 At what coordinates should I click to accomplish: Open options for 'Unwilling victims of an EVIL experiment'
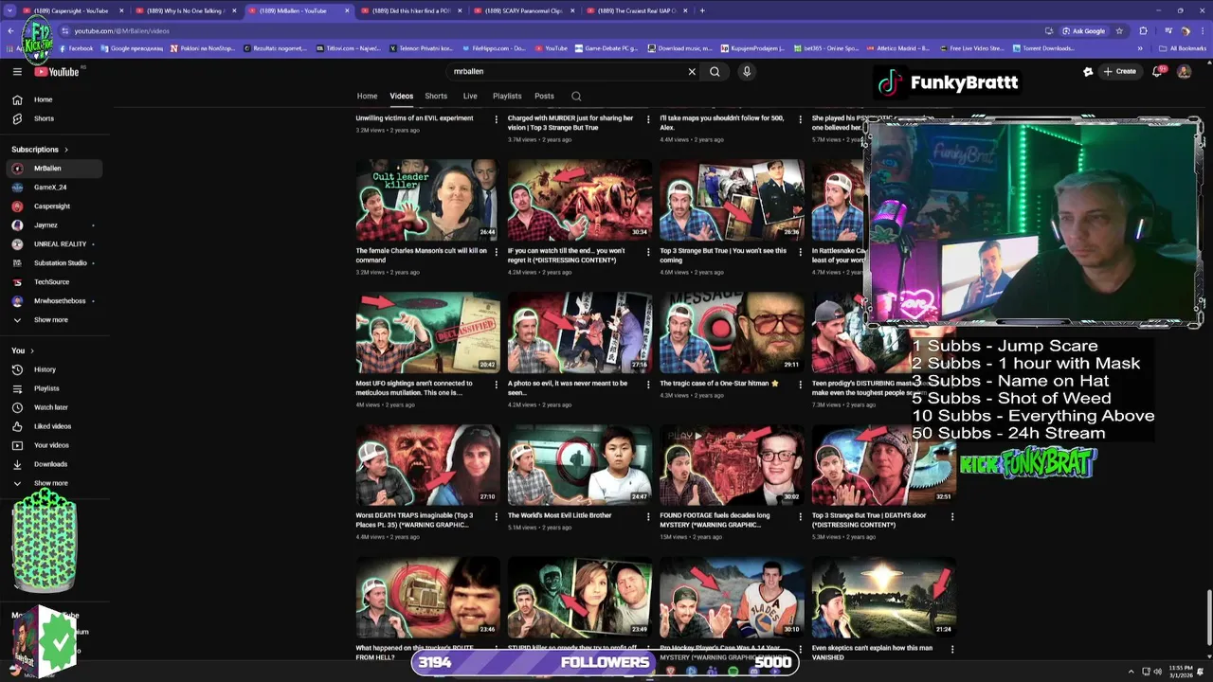(497, 119)
